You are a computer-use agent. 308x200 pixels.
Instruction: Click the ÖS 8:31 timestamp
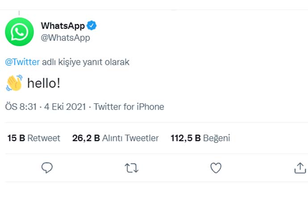tap(21, 107)
